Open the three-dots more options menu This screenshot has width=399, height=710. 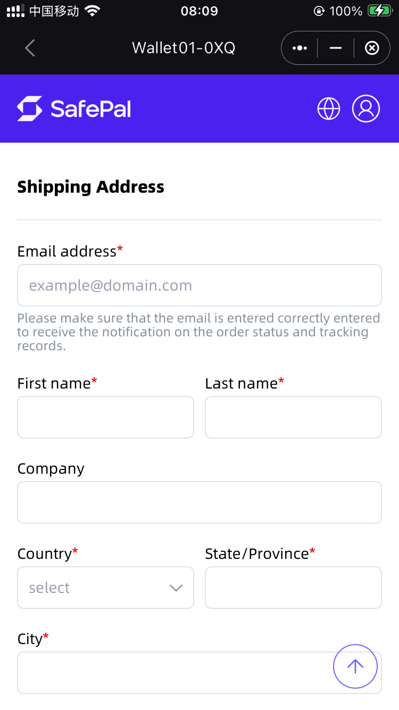300,48
